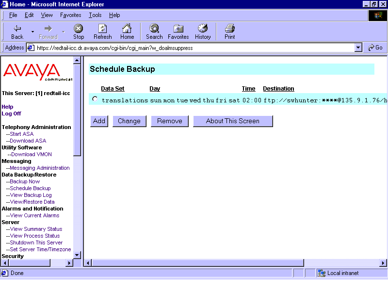The image size is (388, 291).
Task: Open the View menu
Action: click(x=47, y=15)
